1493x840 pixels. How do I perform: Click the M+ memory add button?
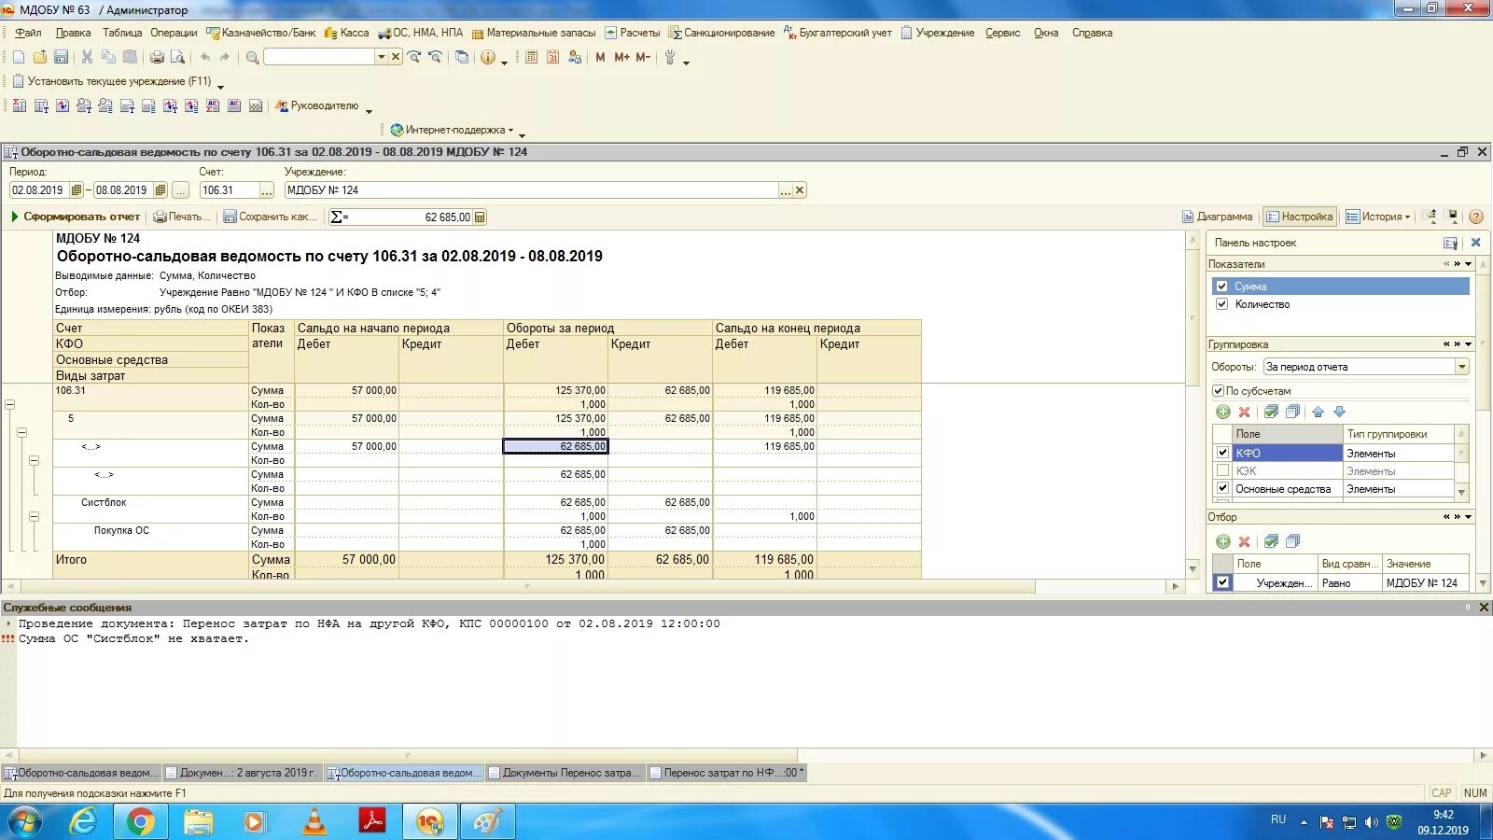pos(621,57)
